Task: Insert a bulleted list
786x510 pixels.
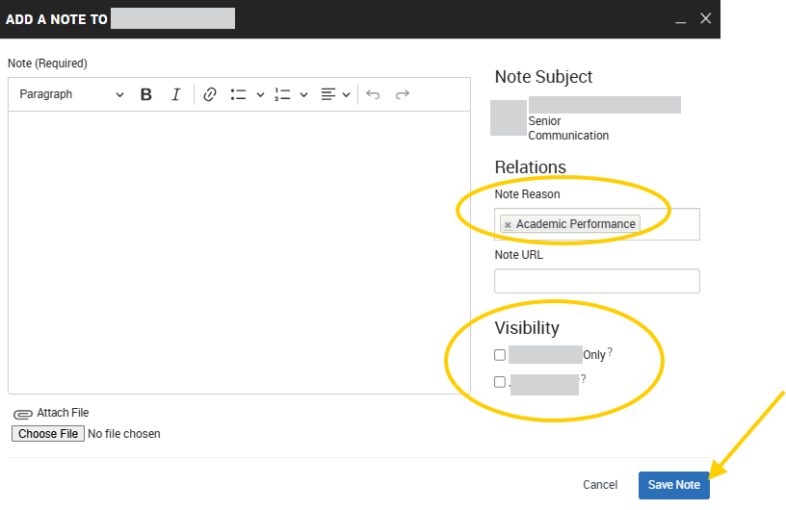Action: click(x=238, y=94)
